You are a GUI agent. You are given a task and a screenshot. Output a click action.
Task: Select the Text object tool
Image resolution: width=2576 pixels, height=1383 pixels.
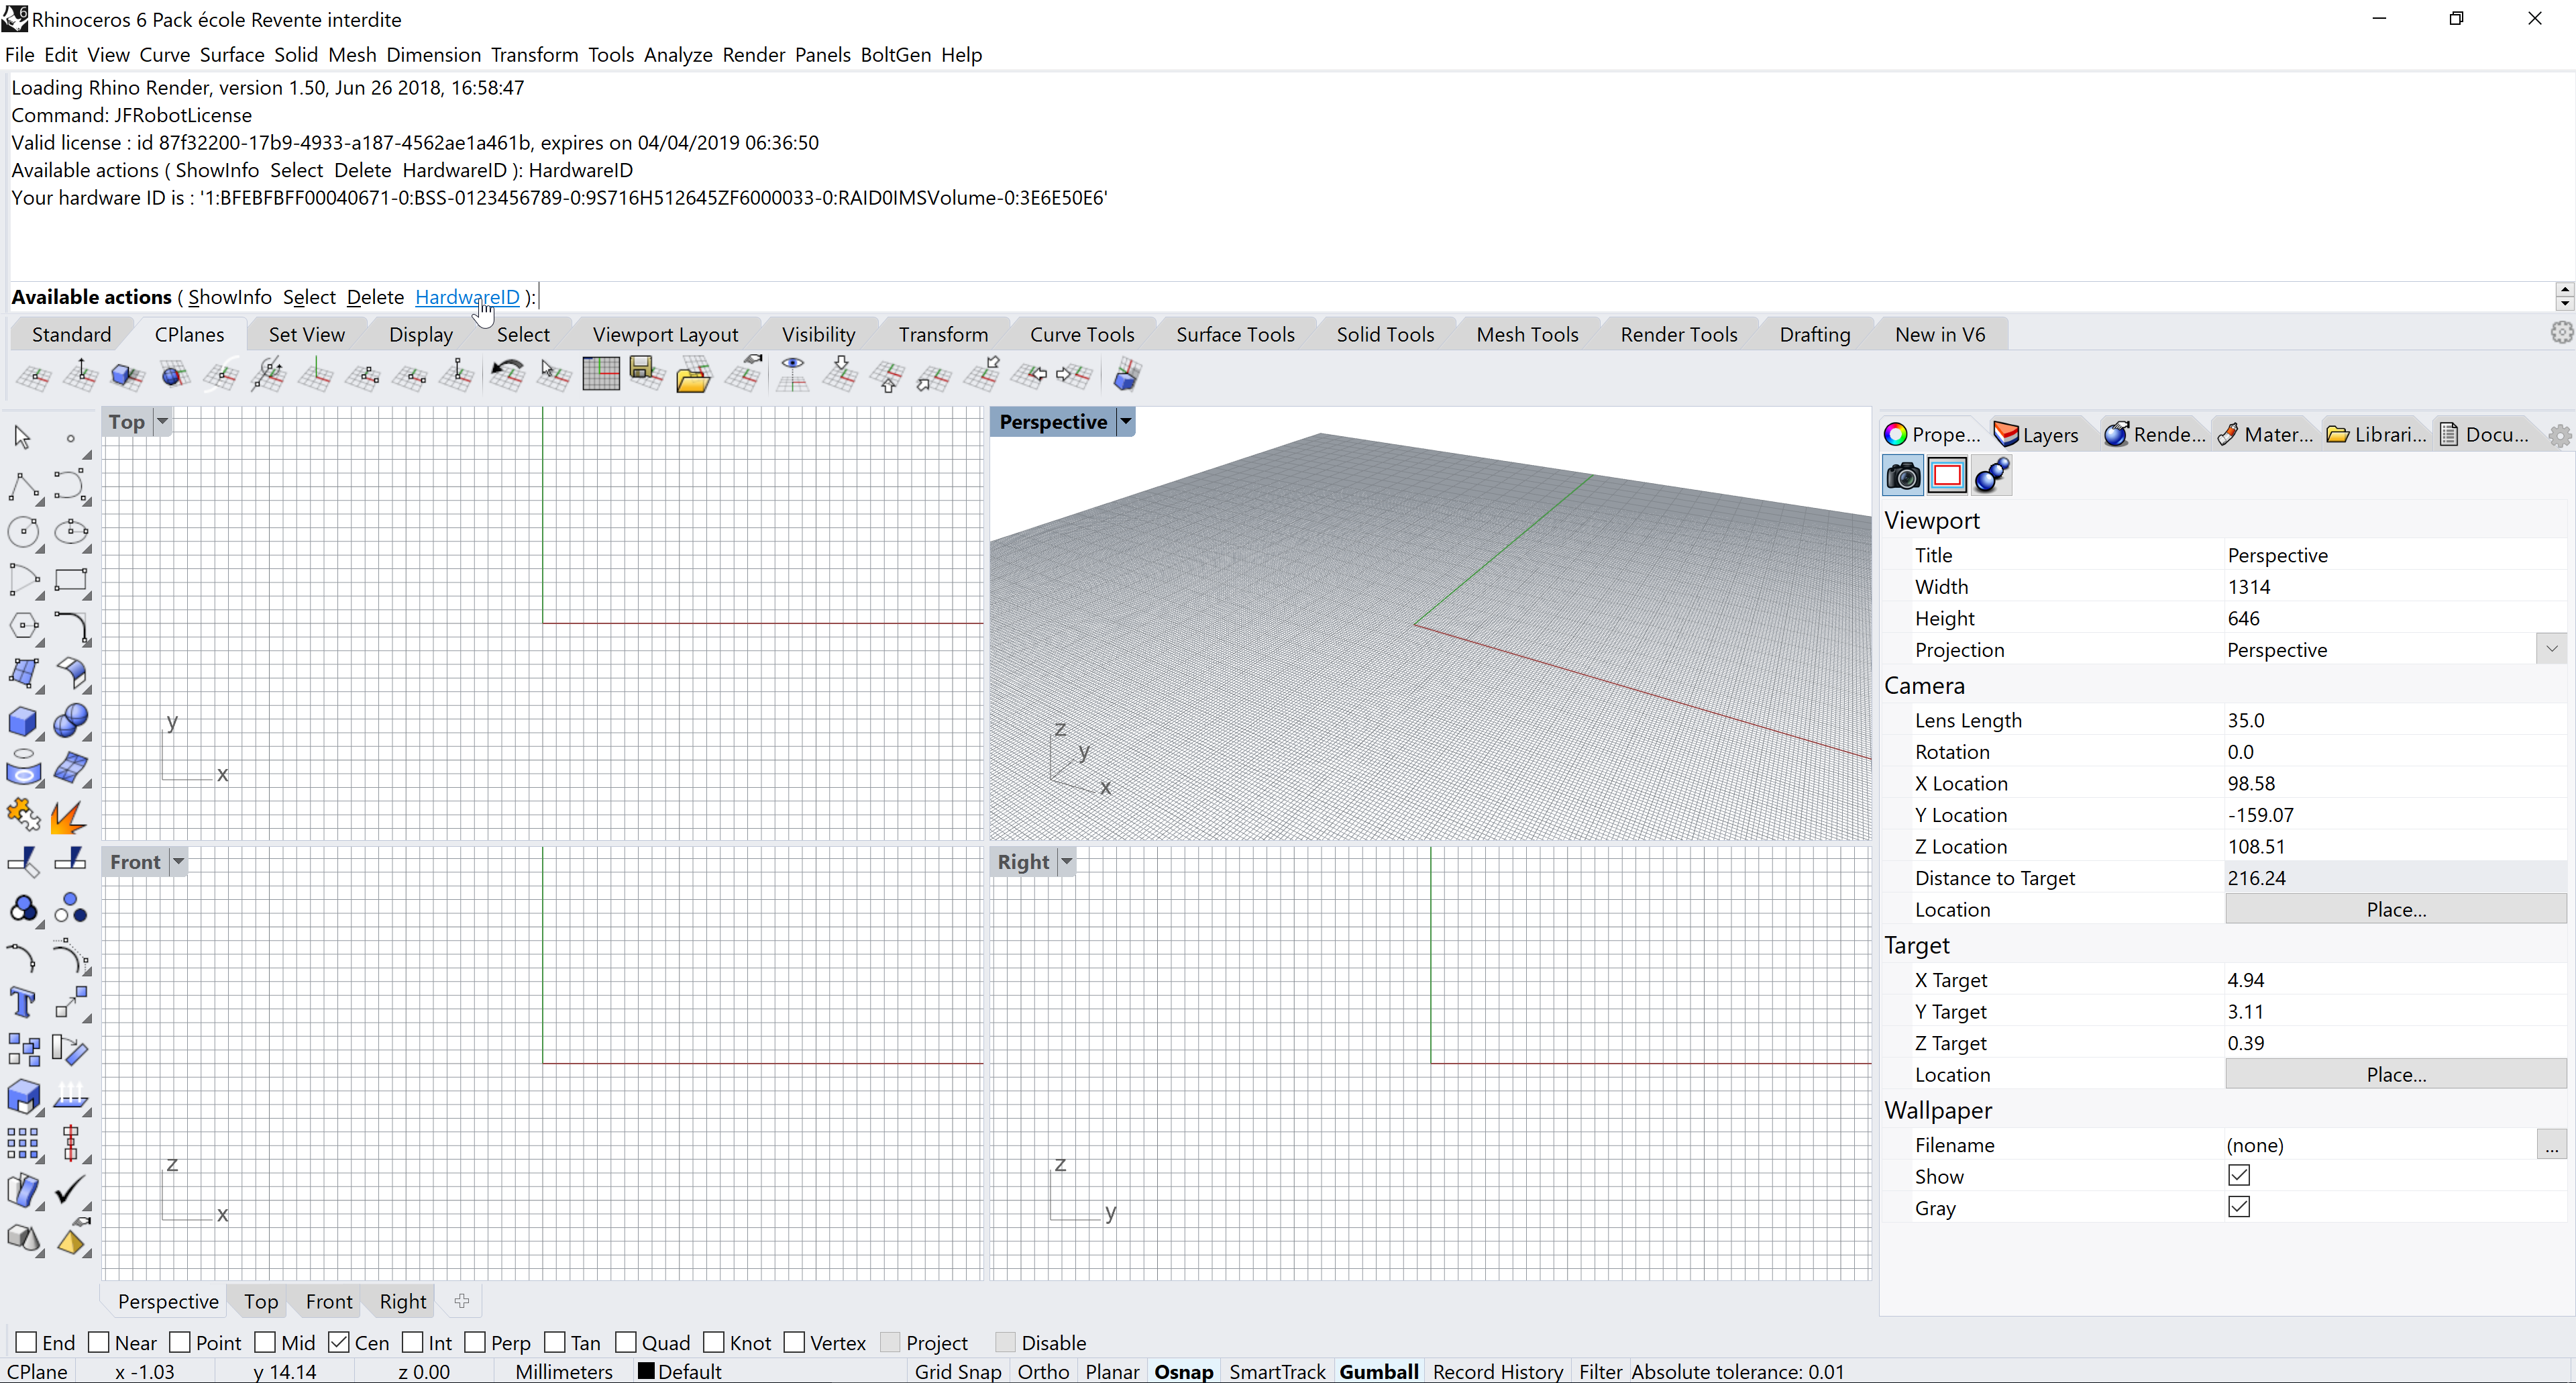(x=23, y=1002)
